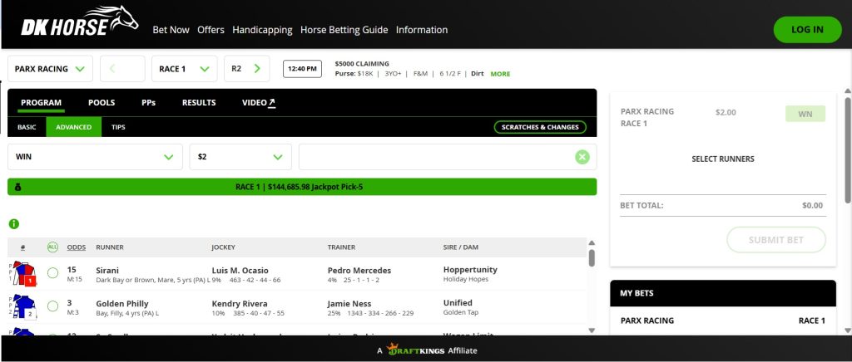Click RUNNER column header
This screenshot has width=852, height=362.
[x=110, y=247]
